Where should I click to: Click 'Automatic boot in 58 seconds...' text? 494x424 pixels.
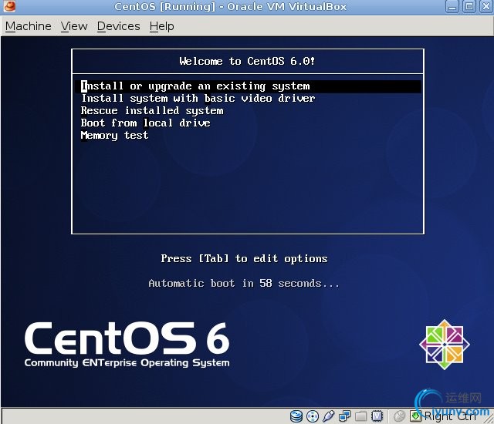pos(244,283)
